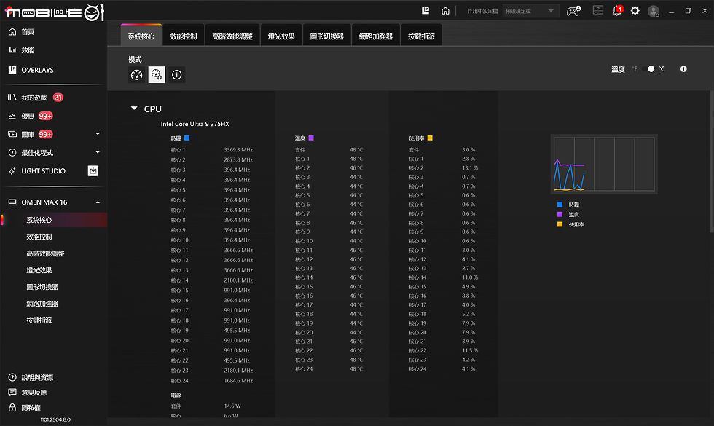Click the CPU monitoring graph
This screenshot has width=714, height=426.
(604, 165)
